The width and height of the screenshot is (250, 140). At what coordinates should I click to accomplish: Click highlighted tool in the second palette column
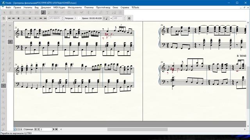[10, 42]
